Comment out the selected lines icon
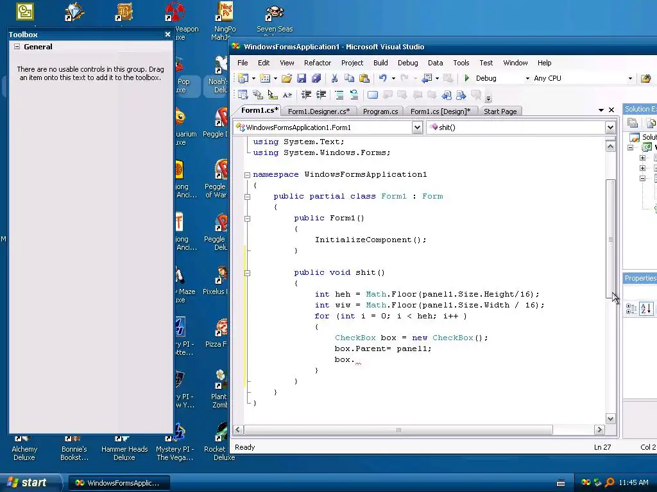 pos(339,95)
